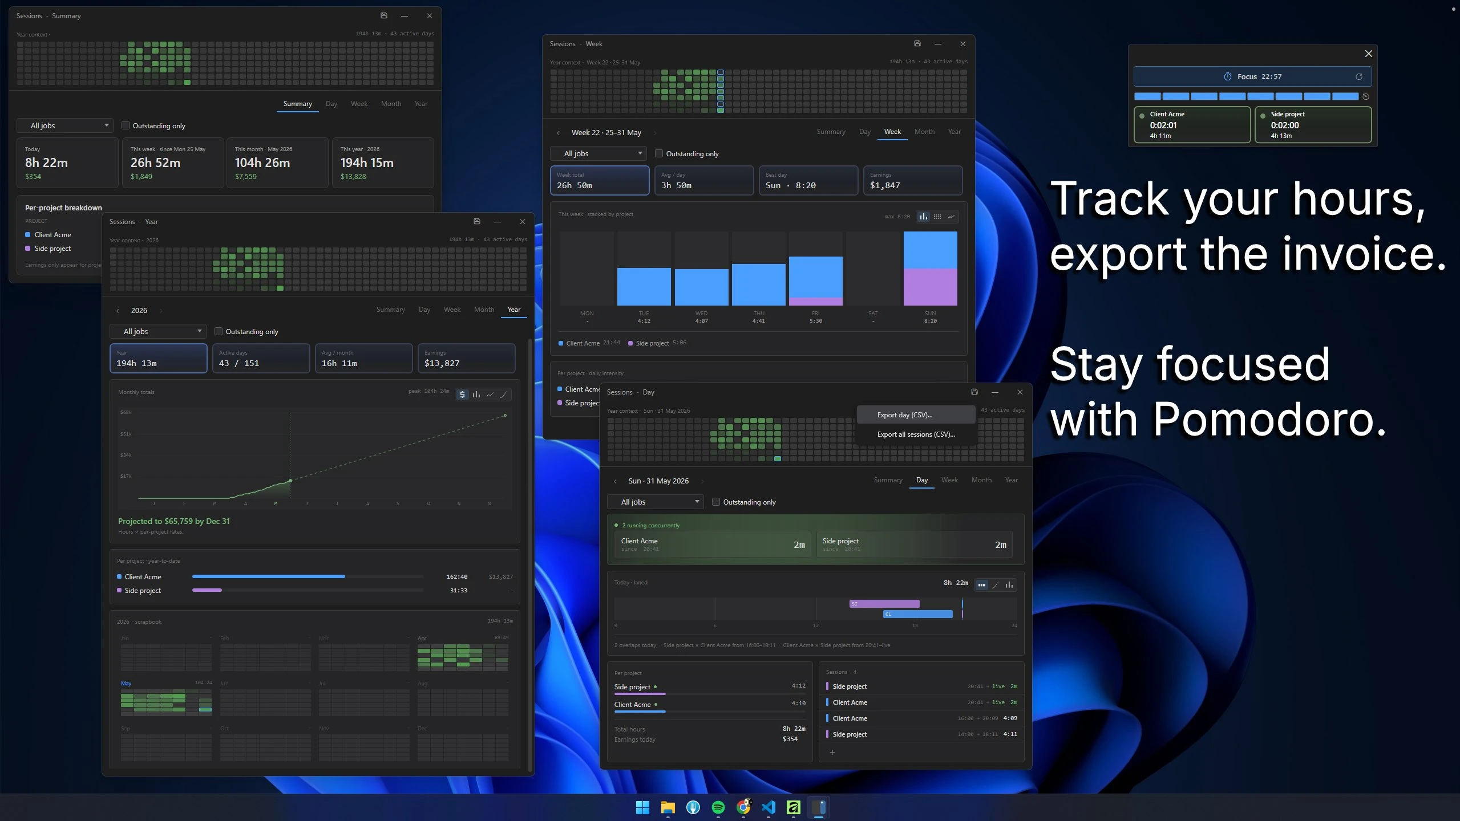1460x821 pixels.
Task: Go to next week with right chevron
Action: (x=655, y=133)
